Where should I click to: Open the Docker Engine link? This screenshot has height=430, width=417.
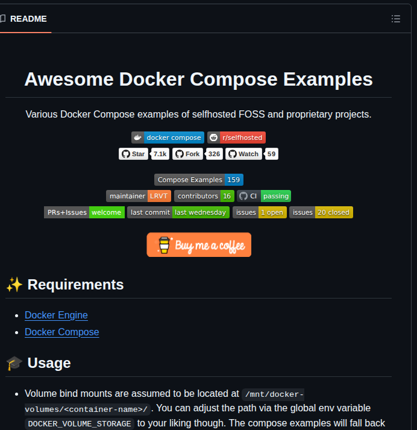tap(56, 315)
